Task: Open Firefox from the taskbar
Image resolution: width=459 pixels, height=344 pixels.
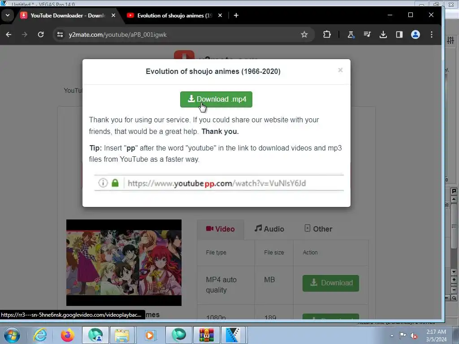Action: [68, 335]
